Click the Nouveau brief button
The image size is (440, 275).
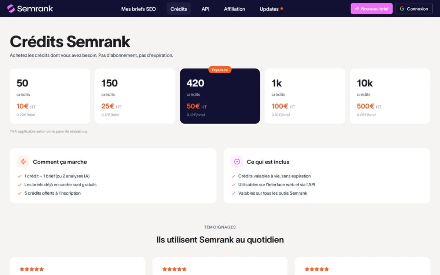[371, 9]
